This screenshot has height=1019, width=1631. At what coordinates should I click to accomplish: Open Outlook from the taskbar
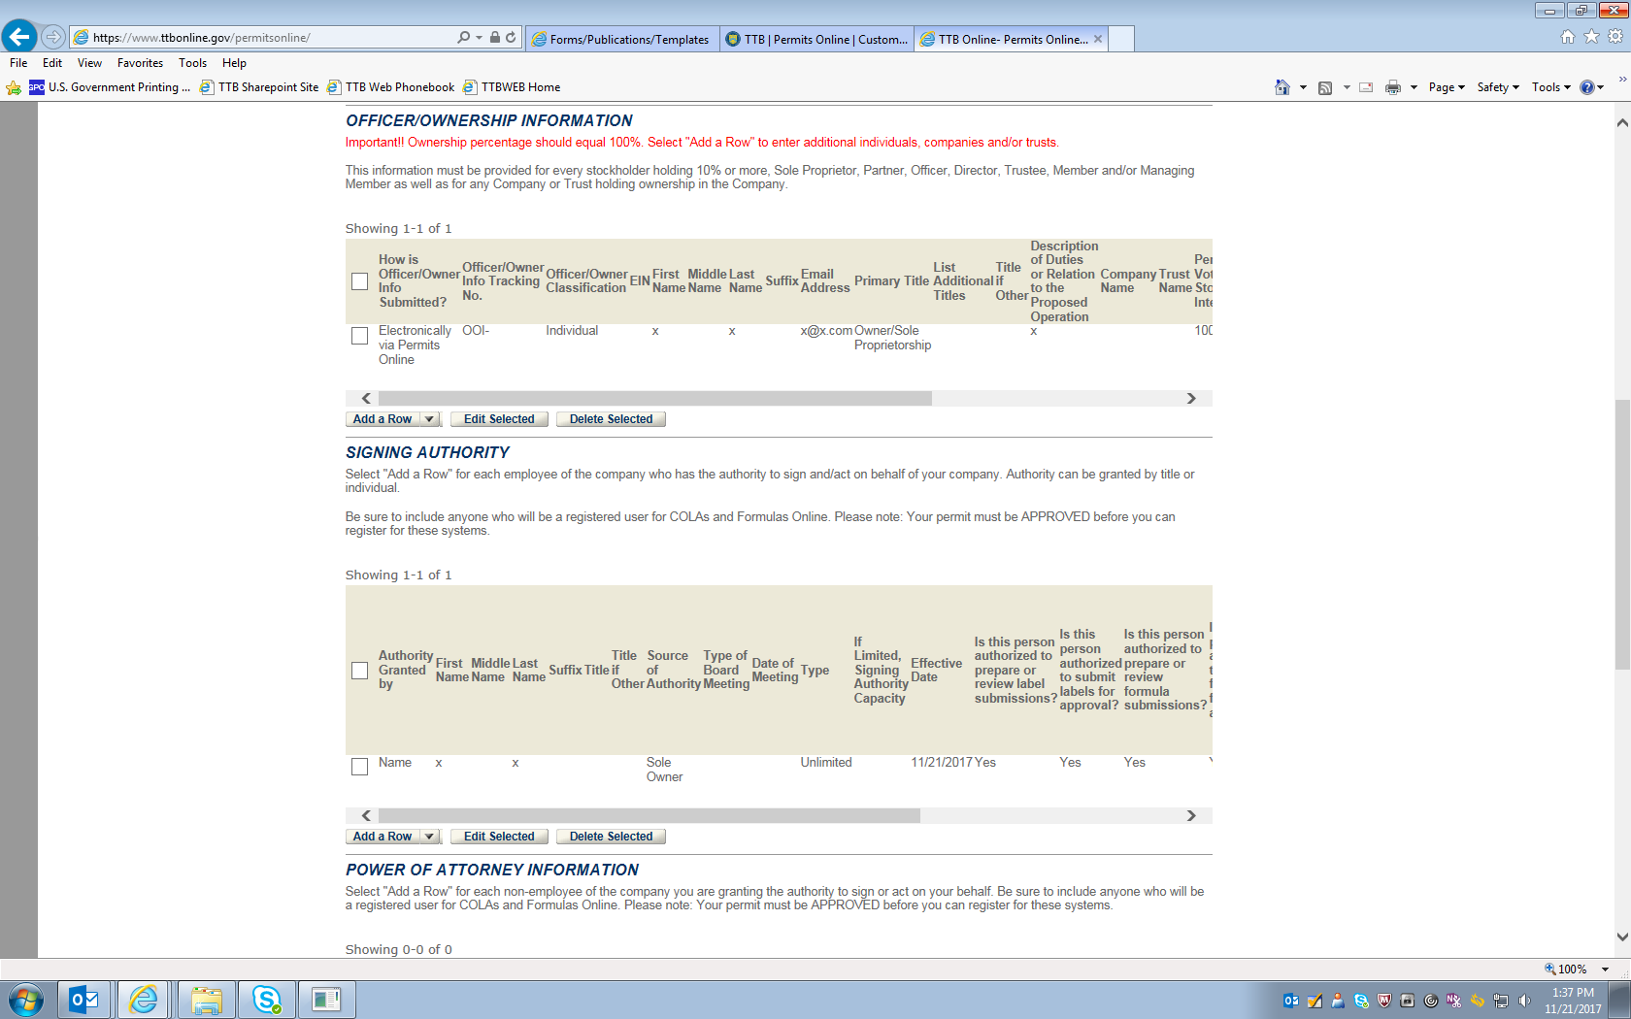pos(84,1000)
